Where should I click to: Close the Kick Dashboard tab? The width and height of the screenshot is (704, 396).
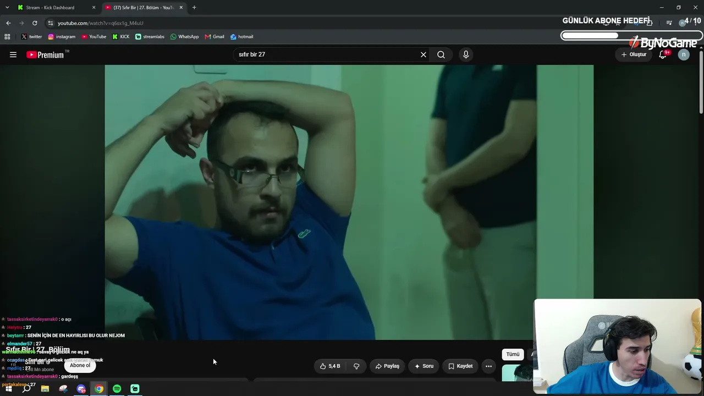tap(94, 8)
